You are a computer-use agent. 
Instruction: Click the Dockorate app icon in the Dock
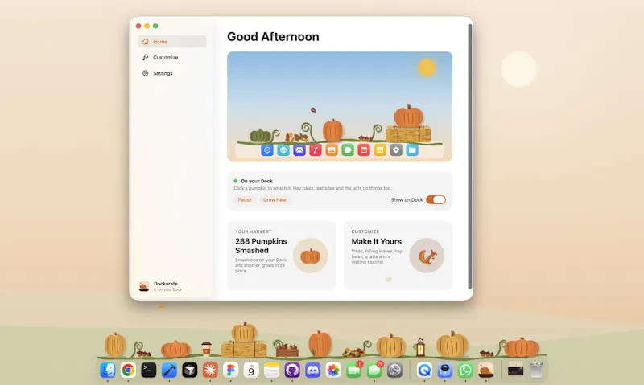point(486,371)
